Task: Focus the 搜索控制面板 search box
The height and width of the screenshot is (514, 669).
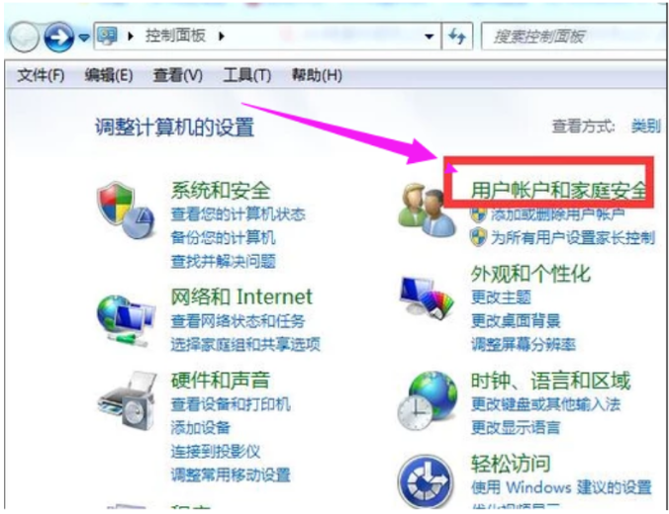Action: tap(573, 37)
